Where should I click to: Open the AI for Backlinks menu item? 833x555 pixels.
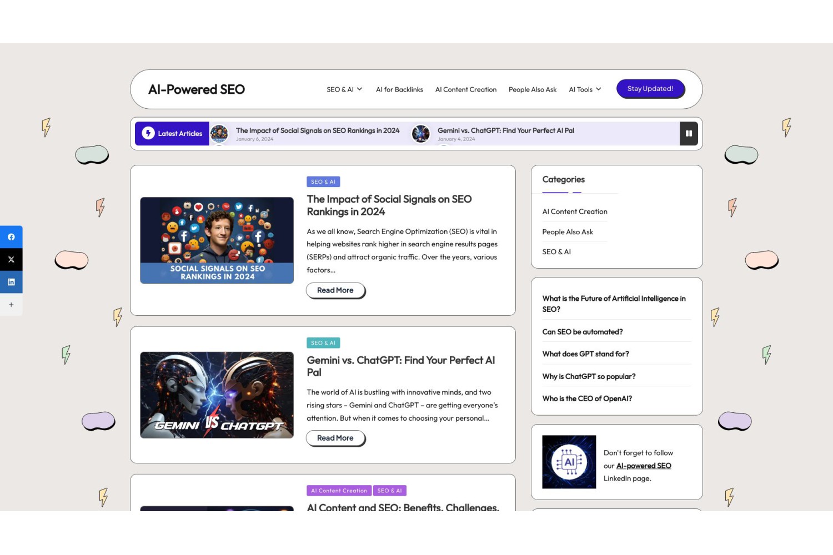399,89
